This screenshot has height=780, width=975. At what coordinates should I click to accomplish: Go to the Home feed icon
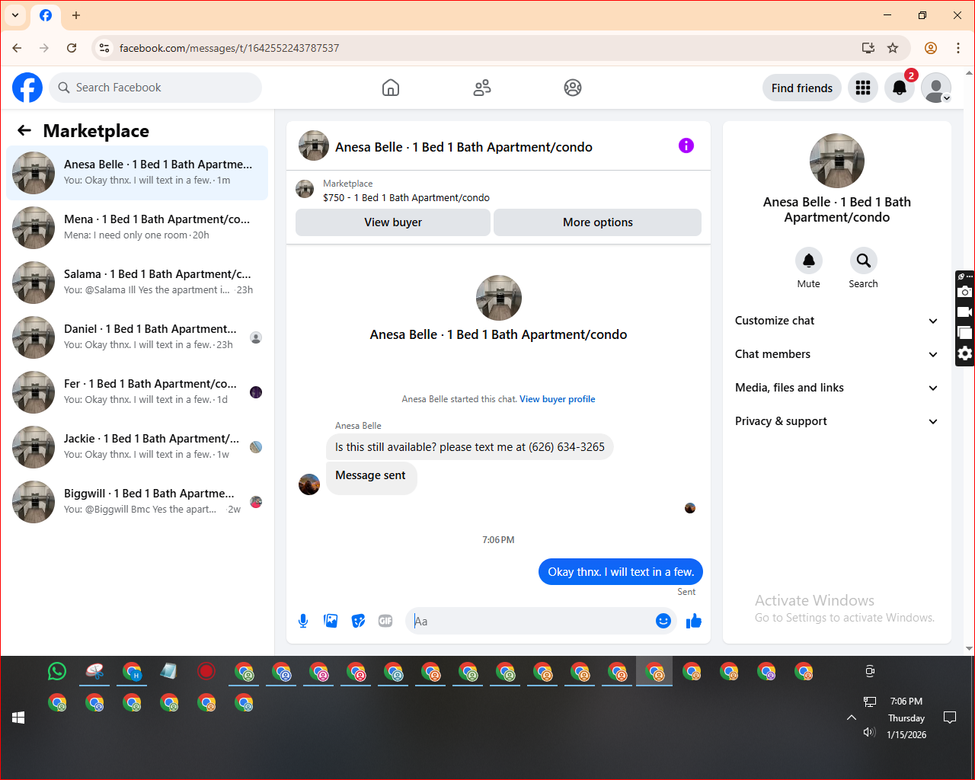(x=391, y=88)
